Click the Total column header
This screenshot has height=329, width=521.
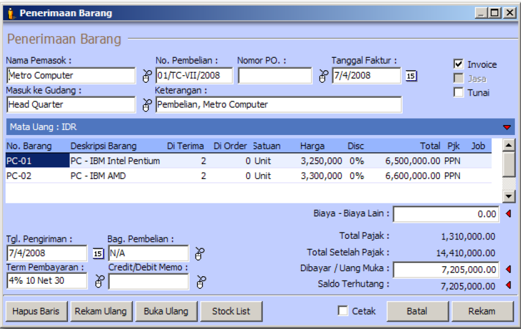[430, 146]
